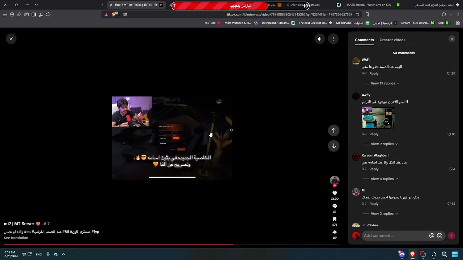Switch to Creator videos tab
463x260 pixels.
(x=392, y=40)
